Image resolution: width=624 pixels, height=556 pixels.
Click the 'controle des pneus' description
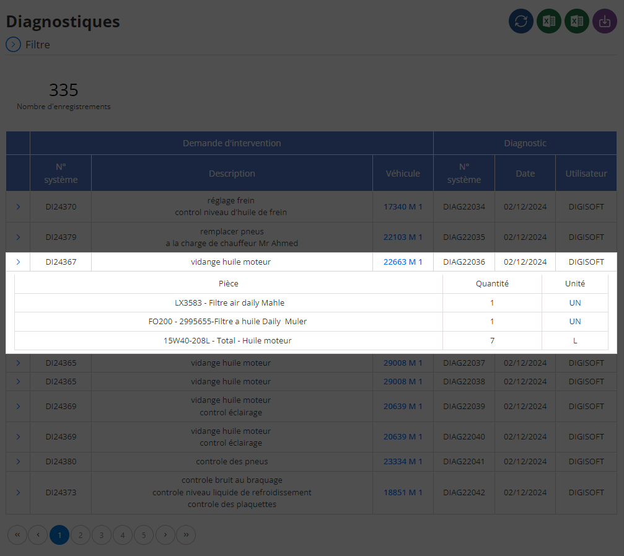coord(232,462)
